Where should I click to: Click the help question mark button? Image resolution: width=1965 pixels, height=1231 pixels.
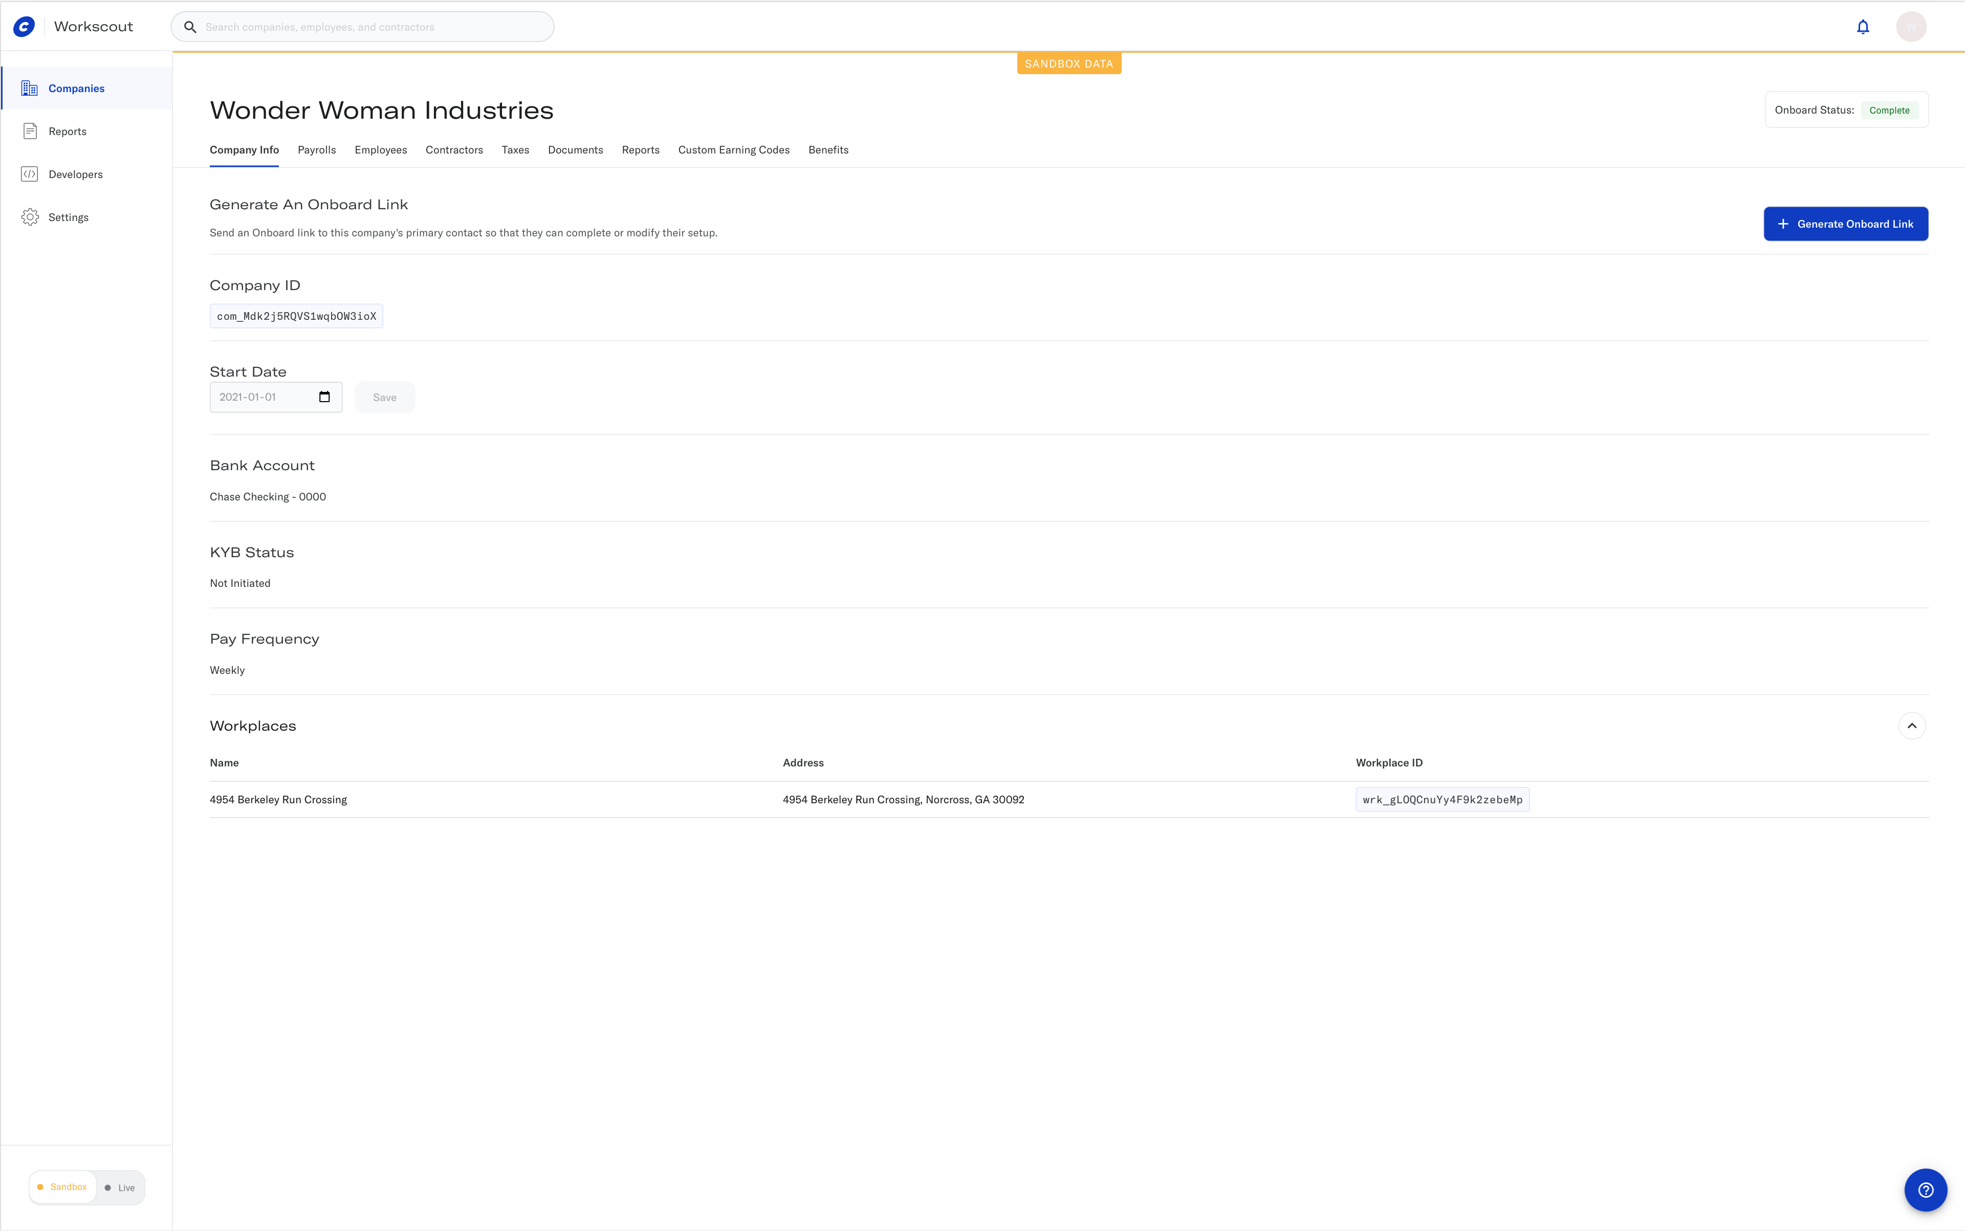tap(1925, 1190)
